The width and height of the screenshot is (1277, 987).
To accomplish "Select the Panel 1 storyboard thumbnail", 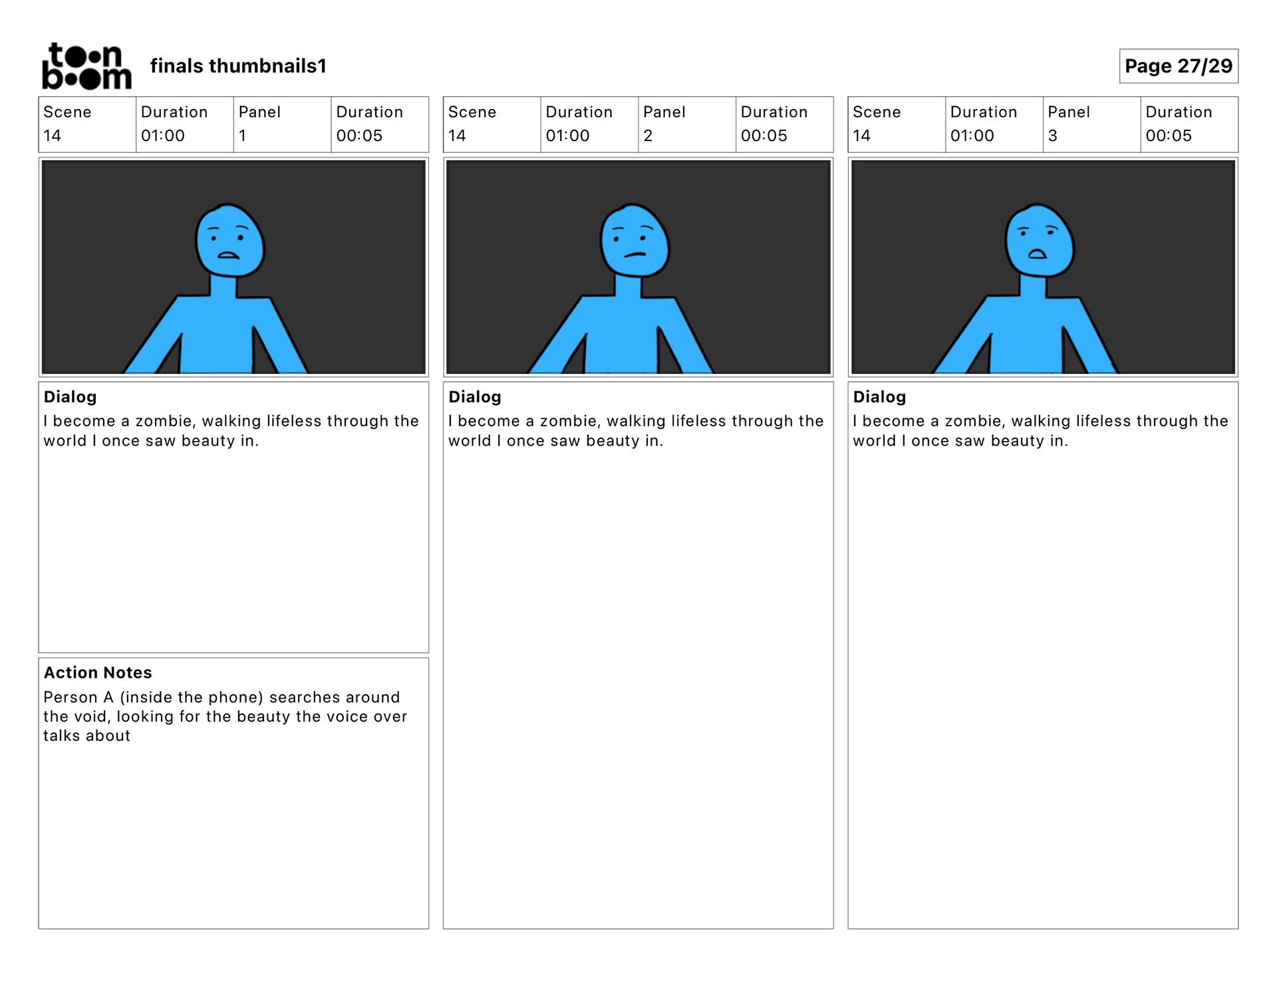I will (233, 267).
